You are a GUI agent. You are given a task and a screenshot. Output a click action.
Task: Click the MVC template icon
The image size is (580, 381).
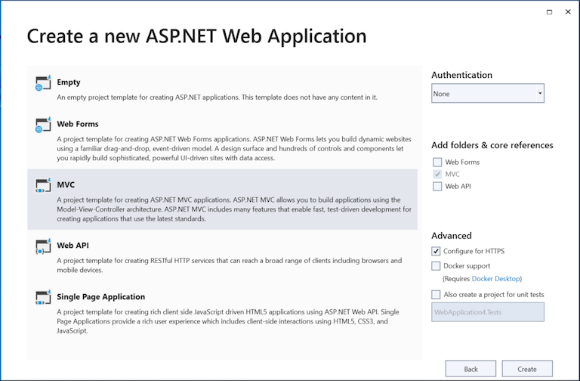pos(43,186)
